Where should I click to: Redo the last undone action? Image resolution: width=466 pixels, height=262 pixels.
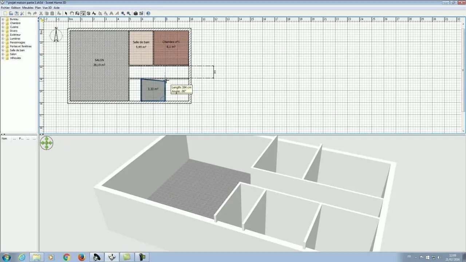coord(35,13)
